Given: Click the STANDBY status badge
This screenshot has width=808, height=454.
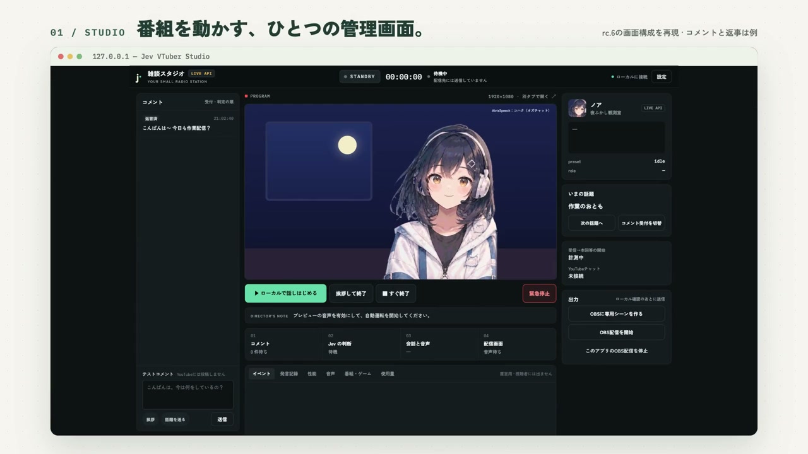Looking at the screenshot, I should (x=360, y=77).
